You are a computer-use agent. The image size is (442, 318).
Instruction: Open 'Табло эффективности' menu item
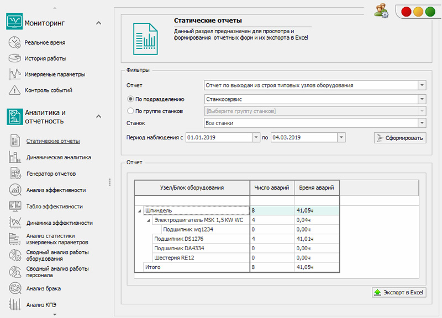pyautogui.click(x=55, y=206)
